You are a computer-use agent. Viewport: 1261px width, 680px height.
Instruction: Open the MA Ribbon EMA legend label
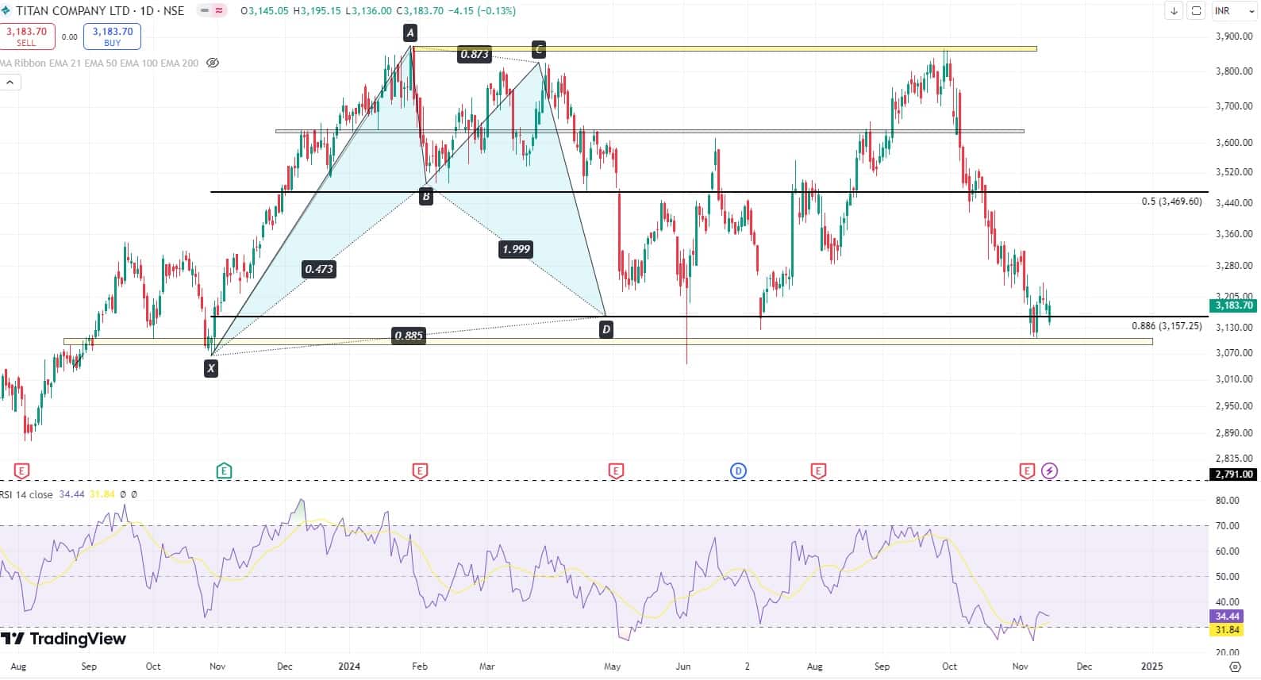tap(99, 63)
